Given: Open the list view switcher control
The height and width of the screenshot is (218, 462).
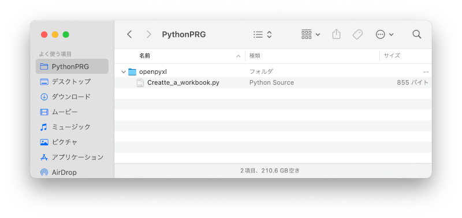Looking at the screenshot, I should [x=263, y=35].
